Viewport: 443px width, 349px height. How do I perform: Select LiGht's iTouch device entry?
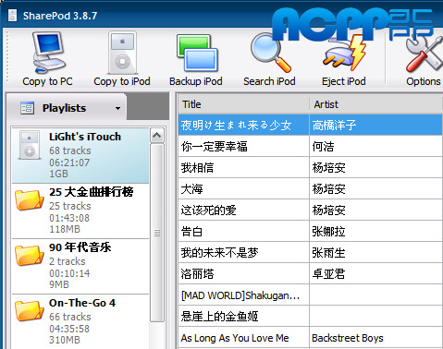(x=80, y=155)
